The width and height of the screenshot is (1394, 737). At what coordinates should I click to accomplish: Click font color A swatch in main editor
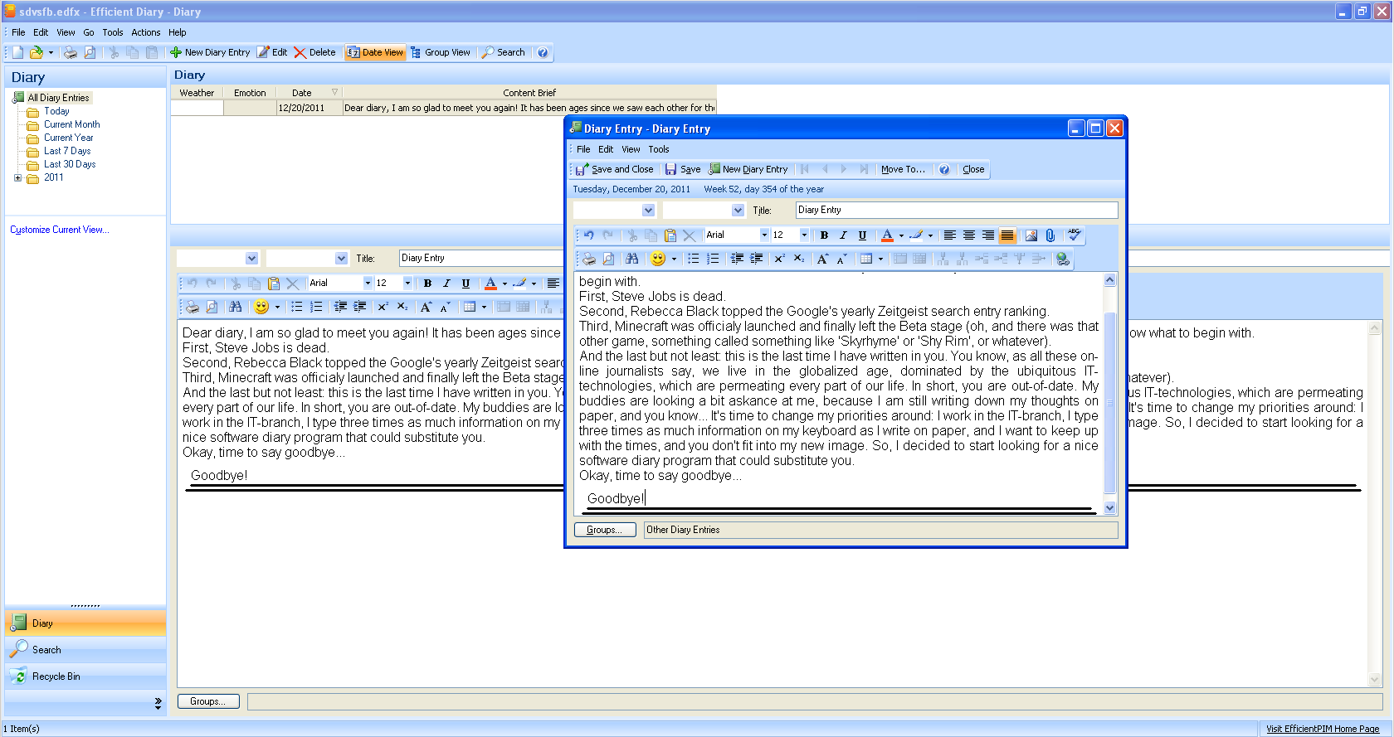click(490, 284)
